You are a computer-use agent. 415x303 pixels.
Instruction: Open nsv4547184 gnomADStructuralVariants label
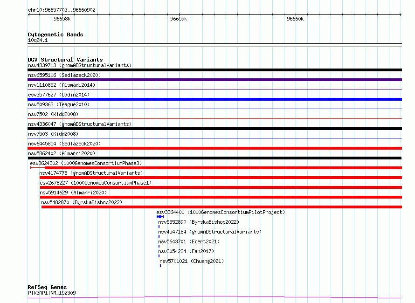[x=210, y=232]
